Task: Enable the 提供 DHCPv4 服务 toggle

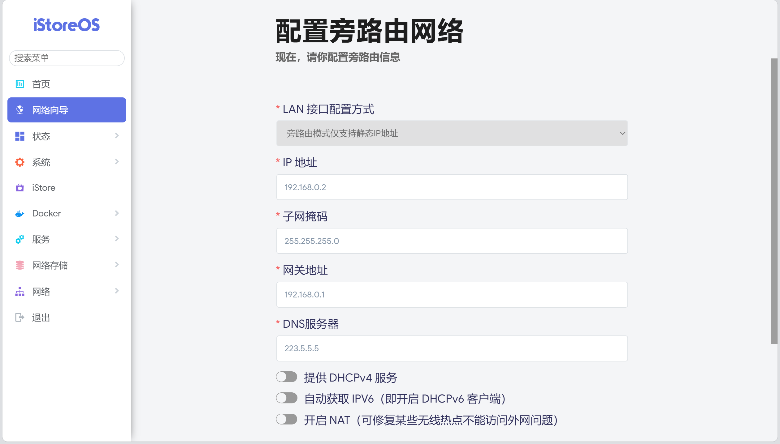Action: point(286,377)
